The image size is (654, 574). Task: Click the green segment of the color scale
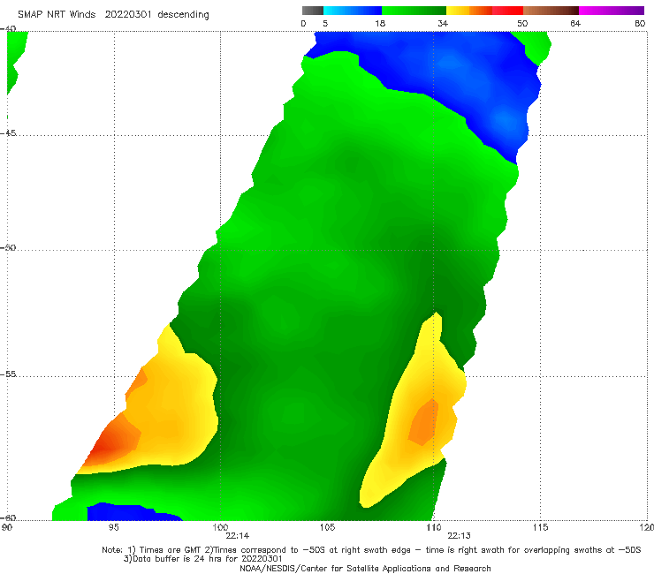click(414, 11)
